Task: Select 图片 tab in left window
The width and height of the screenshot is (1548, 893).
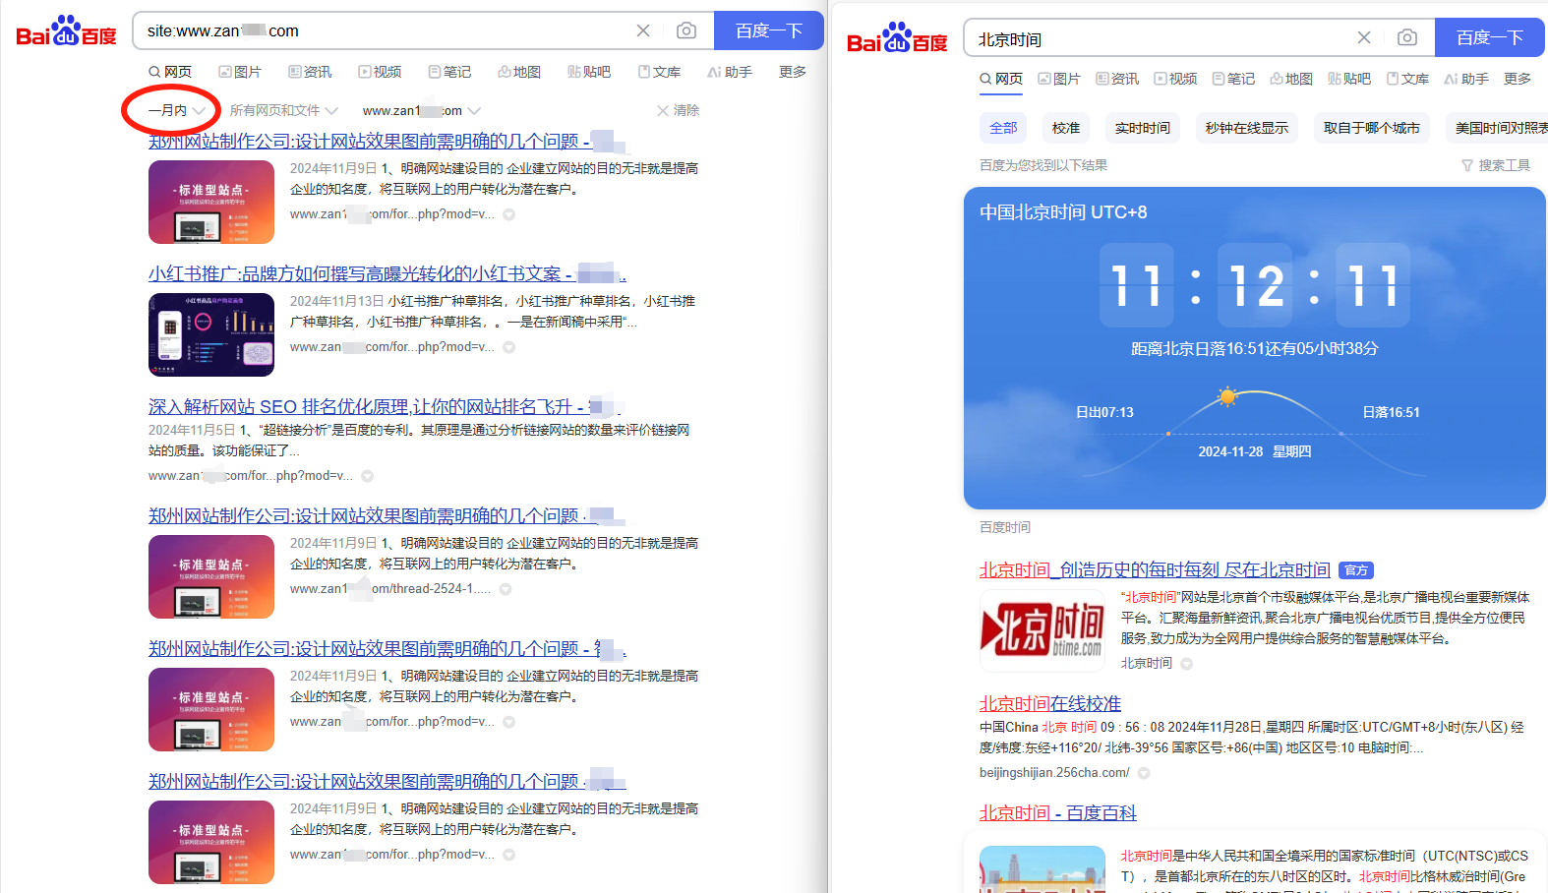Action: click(x=240, y=72)
